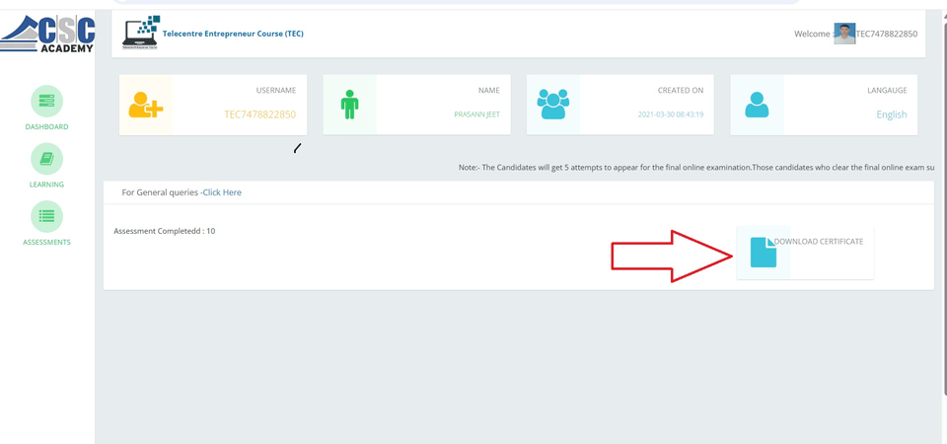Click the CREATED ON card label
947x444 pixels.
pos(681,91)
